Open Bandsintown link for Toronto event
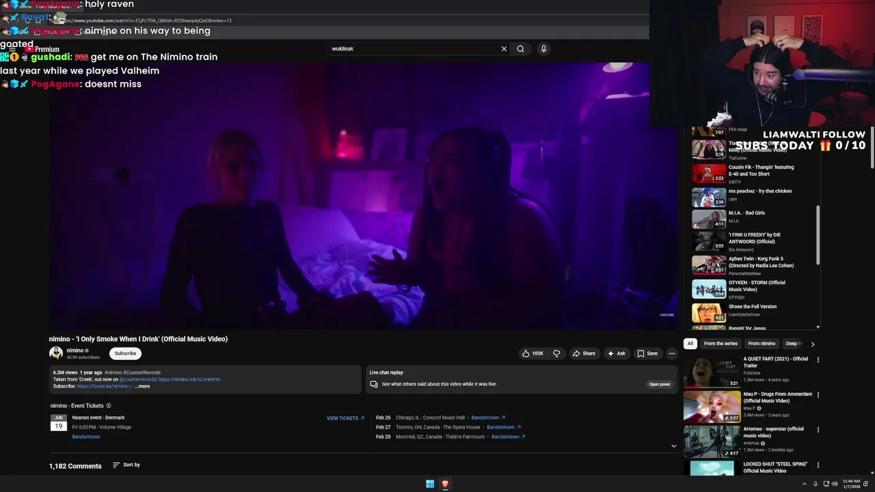This screenshot has width=875, height=492. point(504,427)
